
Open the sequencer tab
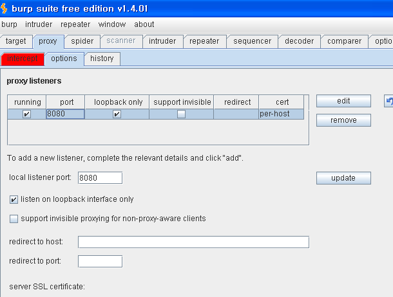pyautogui.click(x=253, y=41)
